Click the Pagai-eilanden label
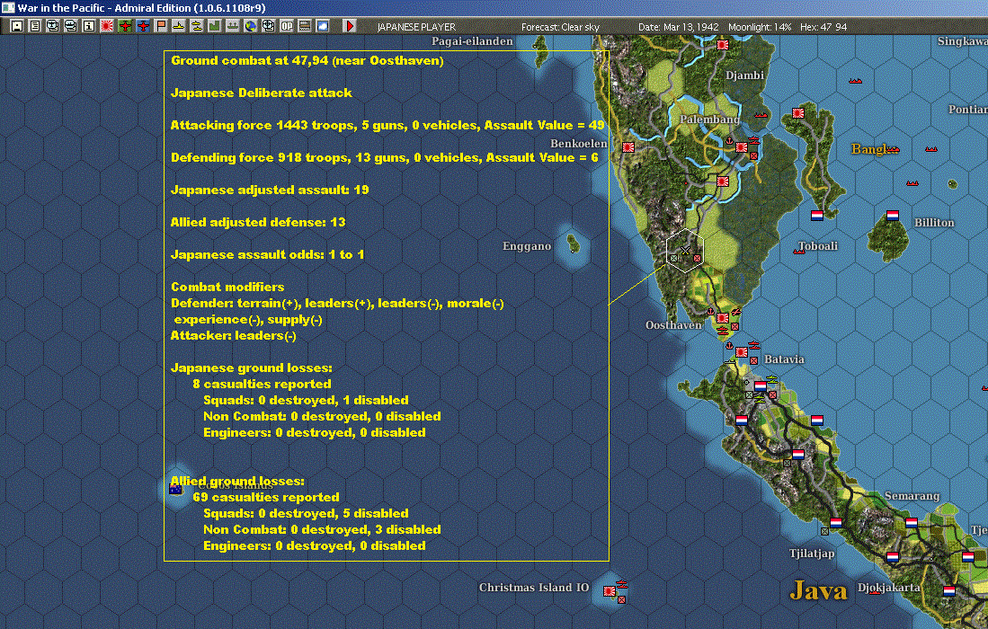 tap(472, 41)
